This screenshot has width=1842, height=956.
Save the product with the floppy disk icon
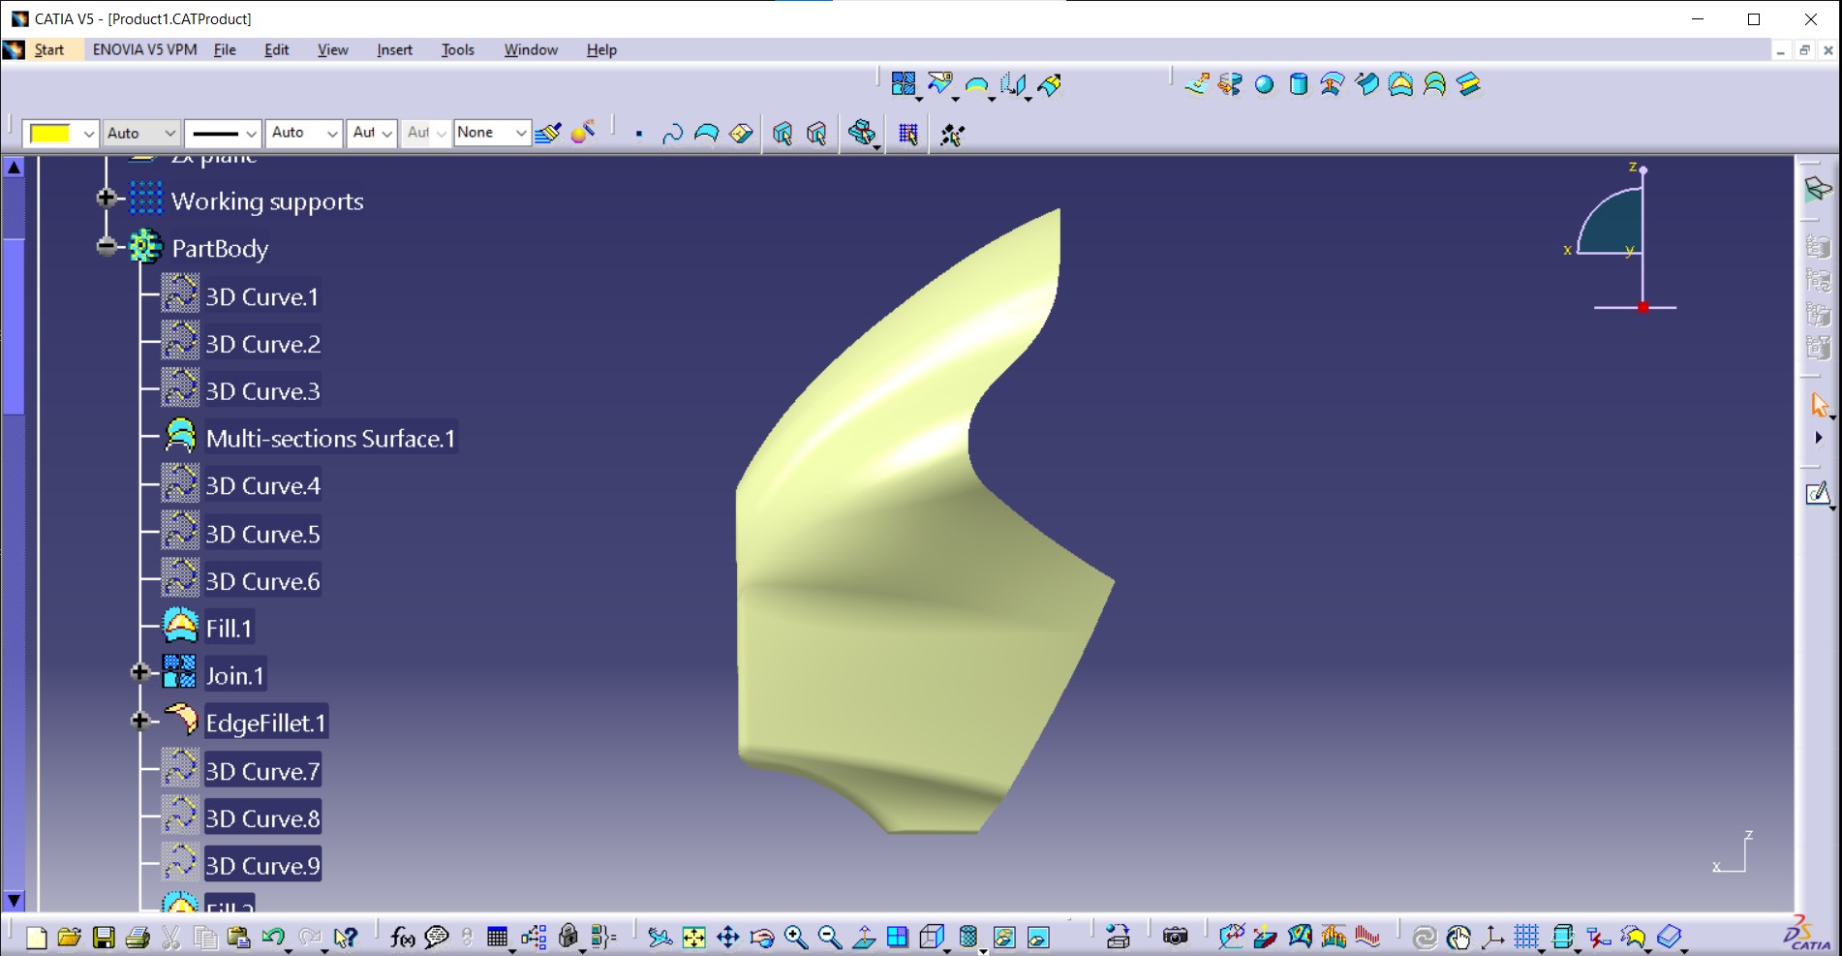104,937
